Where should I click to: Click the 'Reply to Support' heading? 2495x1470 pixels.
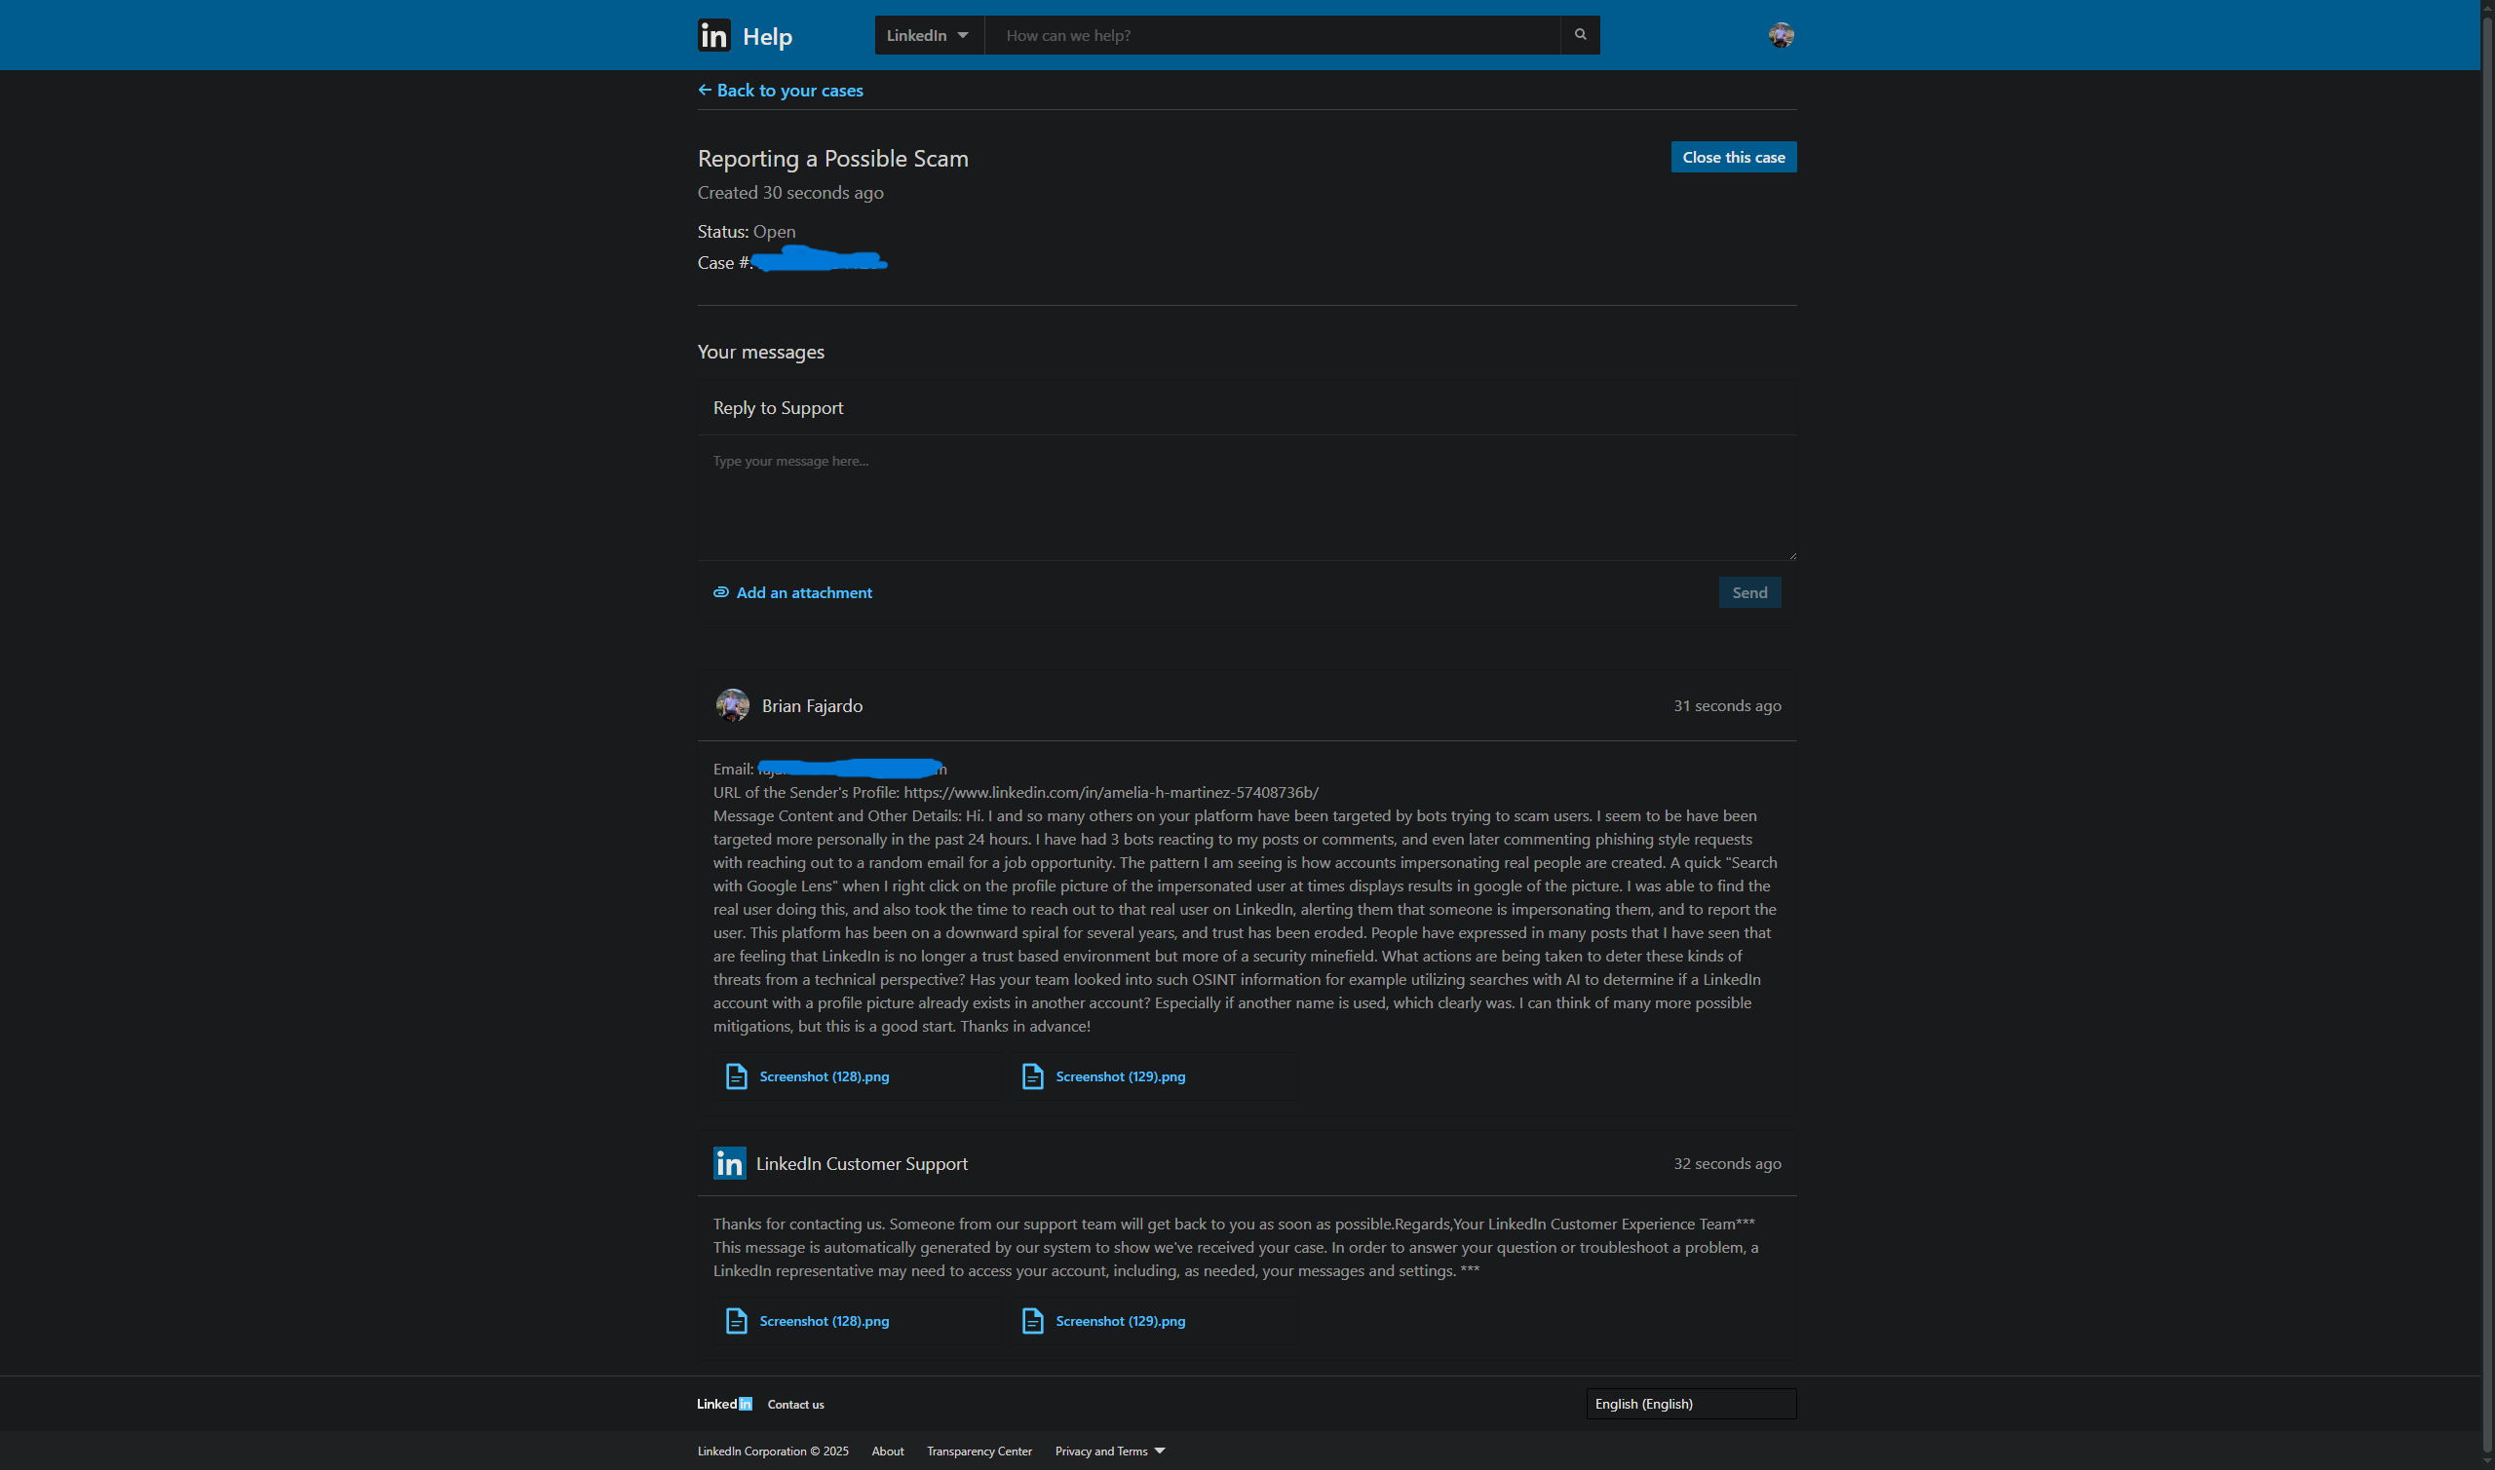(778, 408)
